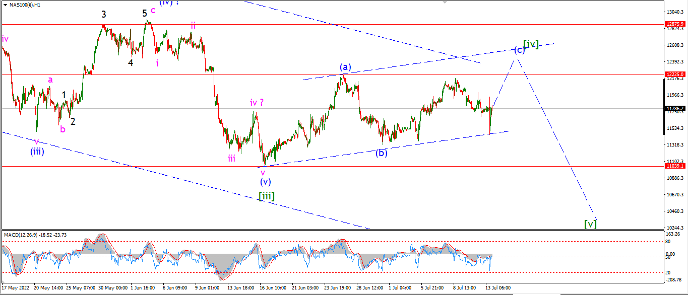Click the 17 May 2022 date label
The width and height of the screenshot is (688, 295).
pyautogui.click(x=16, y=288)
